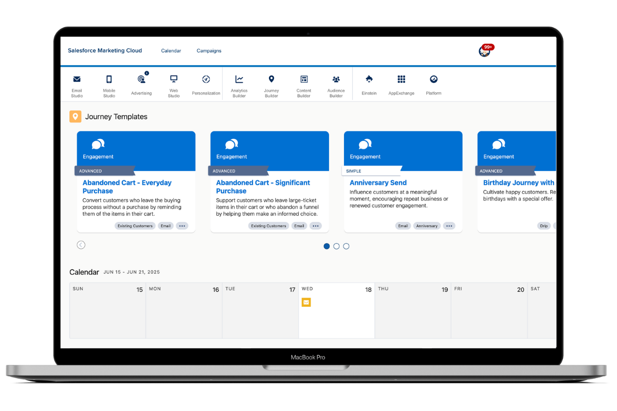Image resolution: width=617 pixels, height=411 pixels.
Task: Go to Salesforce Marketing Cloud home
Action: (105, 50)
